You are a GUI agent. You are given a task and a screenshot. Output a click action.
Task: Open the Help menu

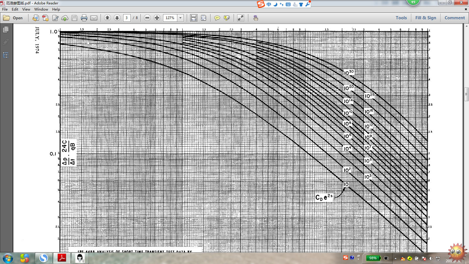56,9
